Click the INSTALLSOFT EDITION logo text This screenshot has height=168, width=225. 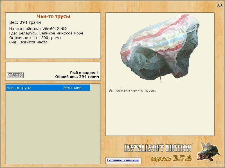[158, 148]
